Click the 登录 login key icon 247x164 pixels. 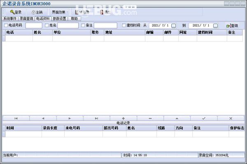click(x=12, y=12)
